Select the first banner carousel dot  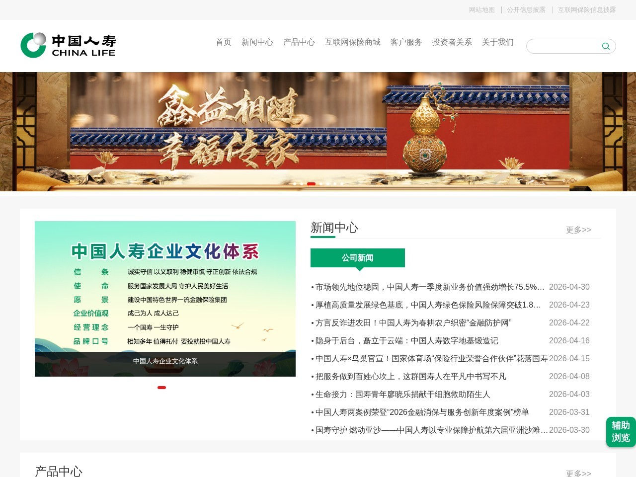(x=295, y=184)
